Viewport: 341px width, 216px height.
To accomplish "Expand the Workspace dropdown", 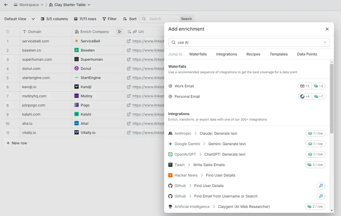I will coord(28,4).
